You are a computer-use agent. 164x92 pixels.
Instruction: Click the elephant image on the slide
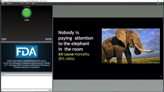click(131, 46)
